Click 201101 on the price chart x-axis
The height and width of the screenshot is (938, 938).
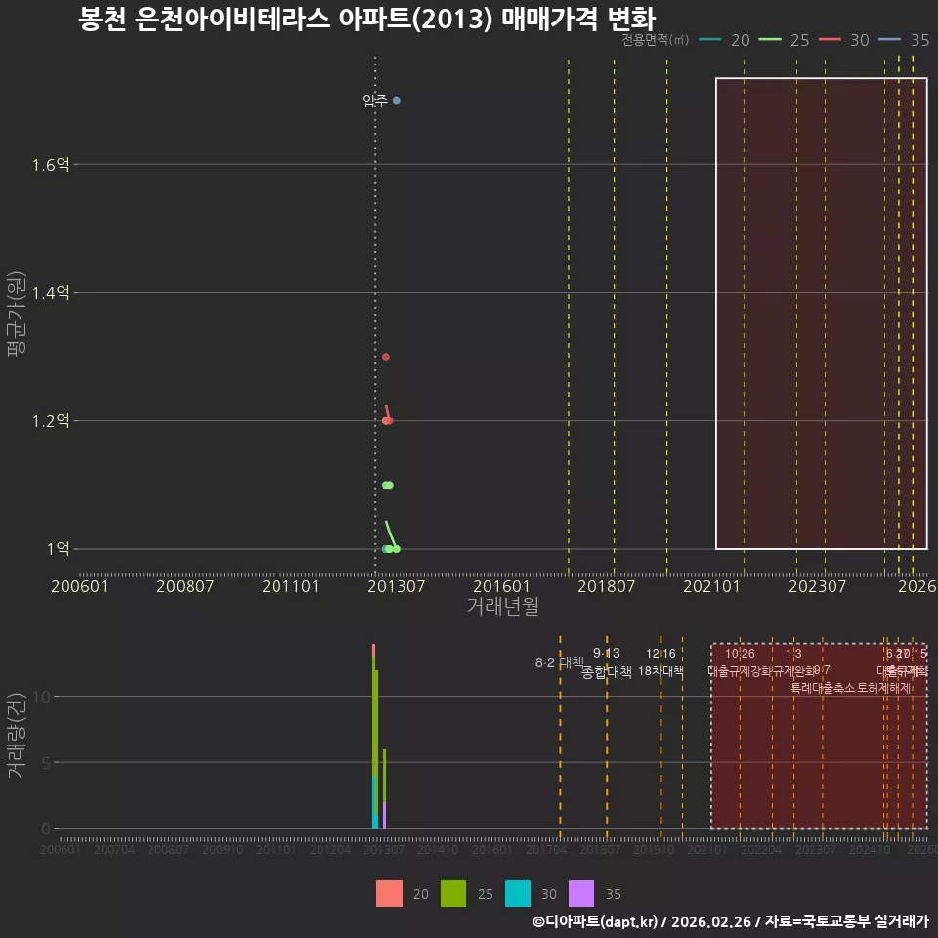click(290, 586)
